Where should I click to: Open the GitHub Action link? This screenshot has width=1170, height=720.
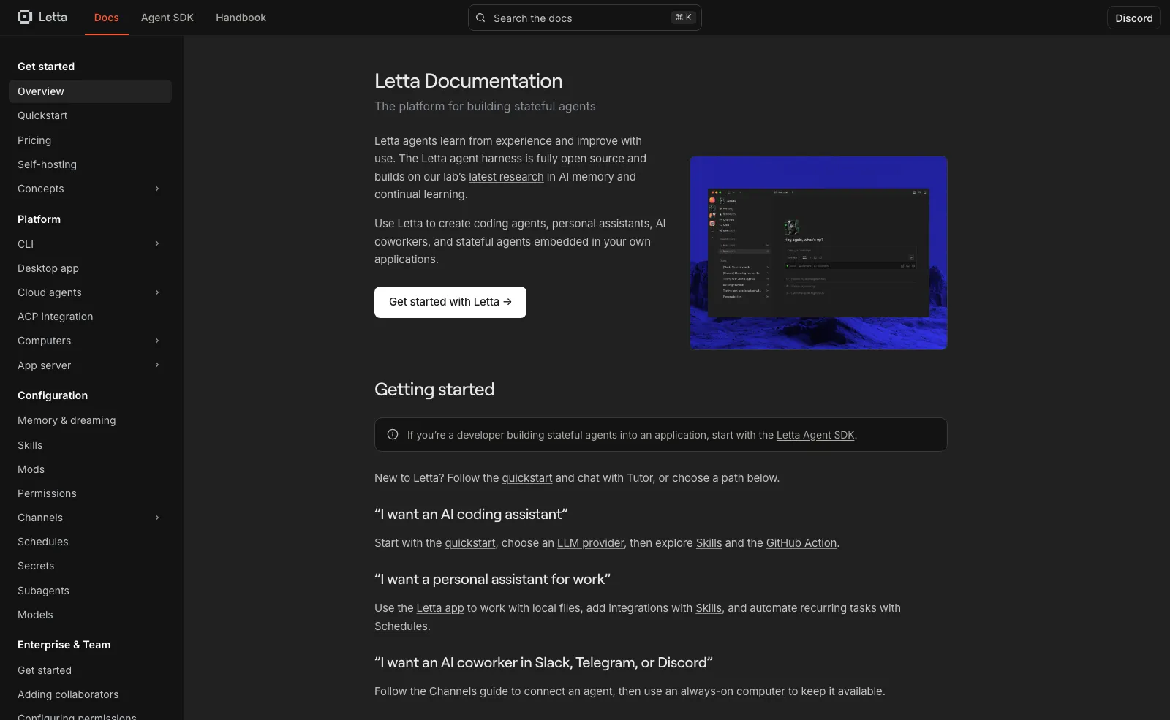[801, 543]
